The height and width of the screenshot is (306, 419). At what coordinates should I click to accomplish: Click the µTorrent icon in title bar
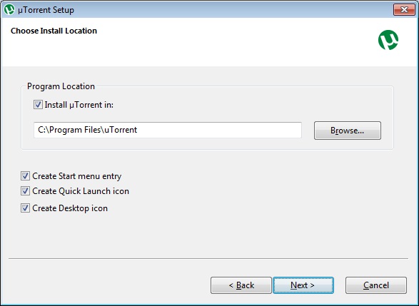click(x=9, y=9)
